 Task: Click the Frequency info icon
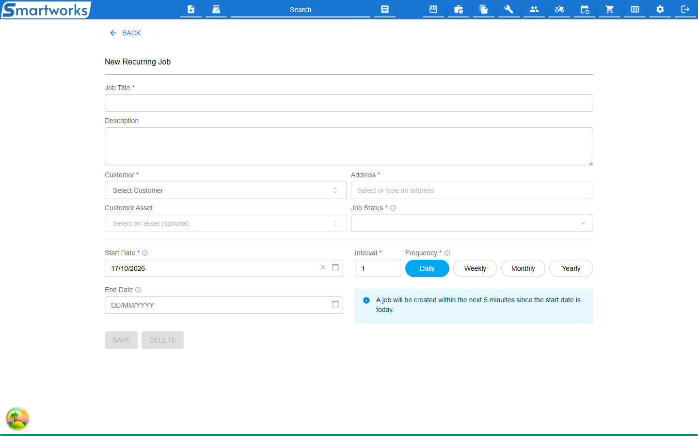pos(447,253)
